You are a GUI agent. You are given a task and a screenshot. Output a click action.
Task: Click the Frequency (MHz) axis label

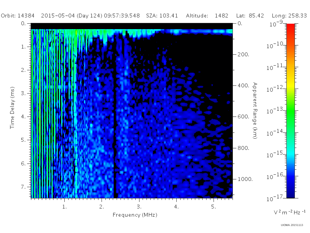pyautogui.click(x=135, y=215)
